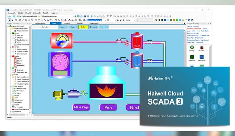
Task: Open the font name dropdown
Action: [105, 20]
